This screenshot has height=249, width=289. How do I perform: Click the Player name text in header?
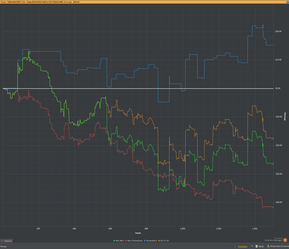tap(14, 2)
